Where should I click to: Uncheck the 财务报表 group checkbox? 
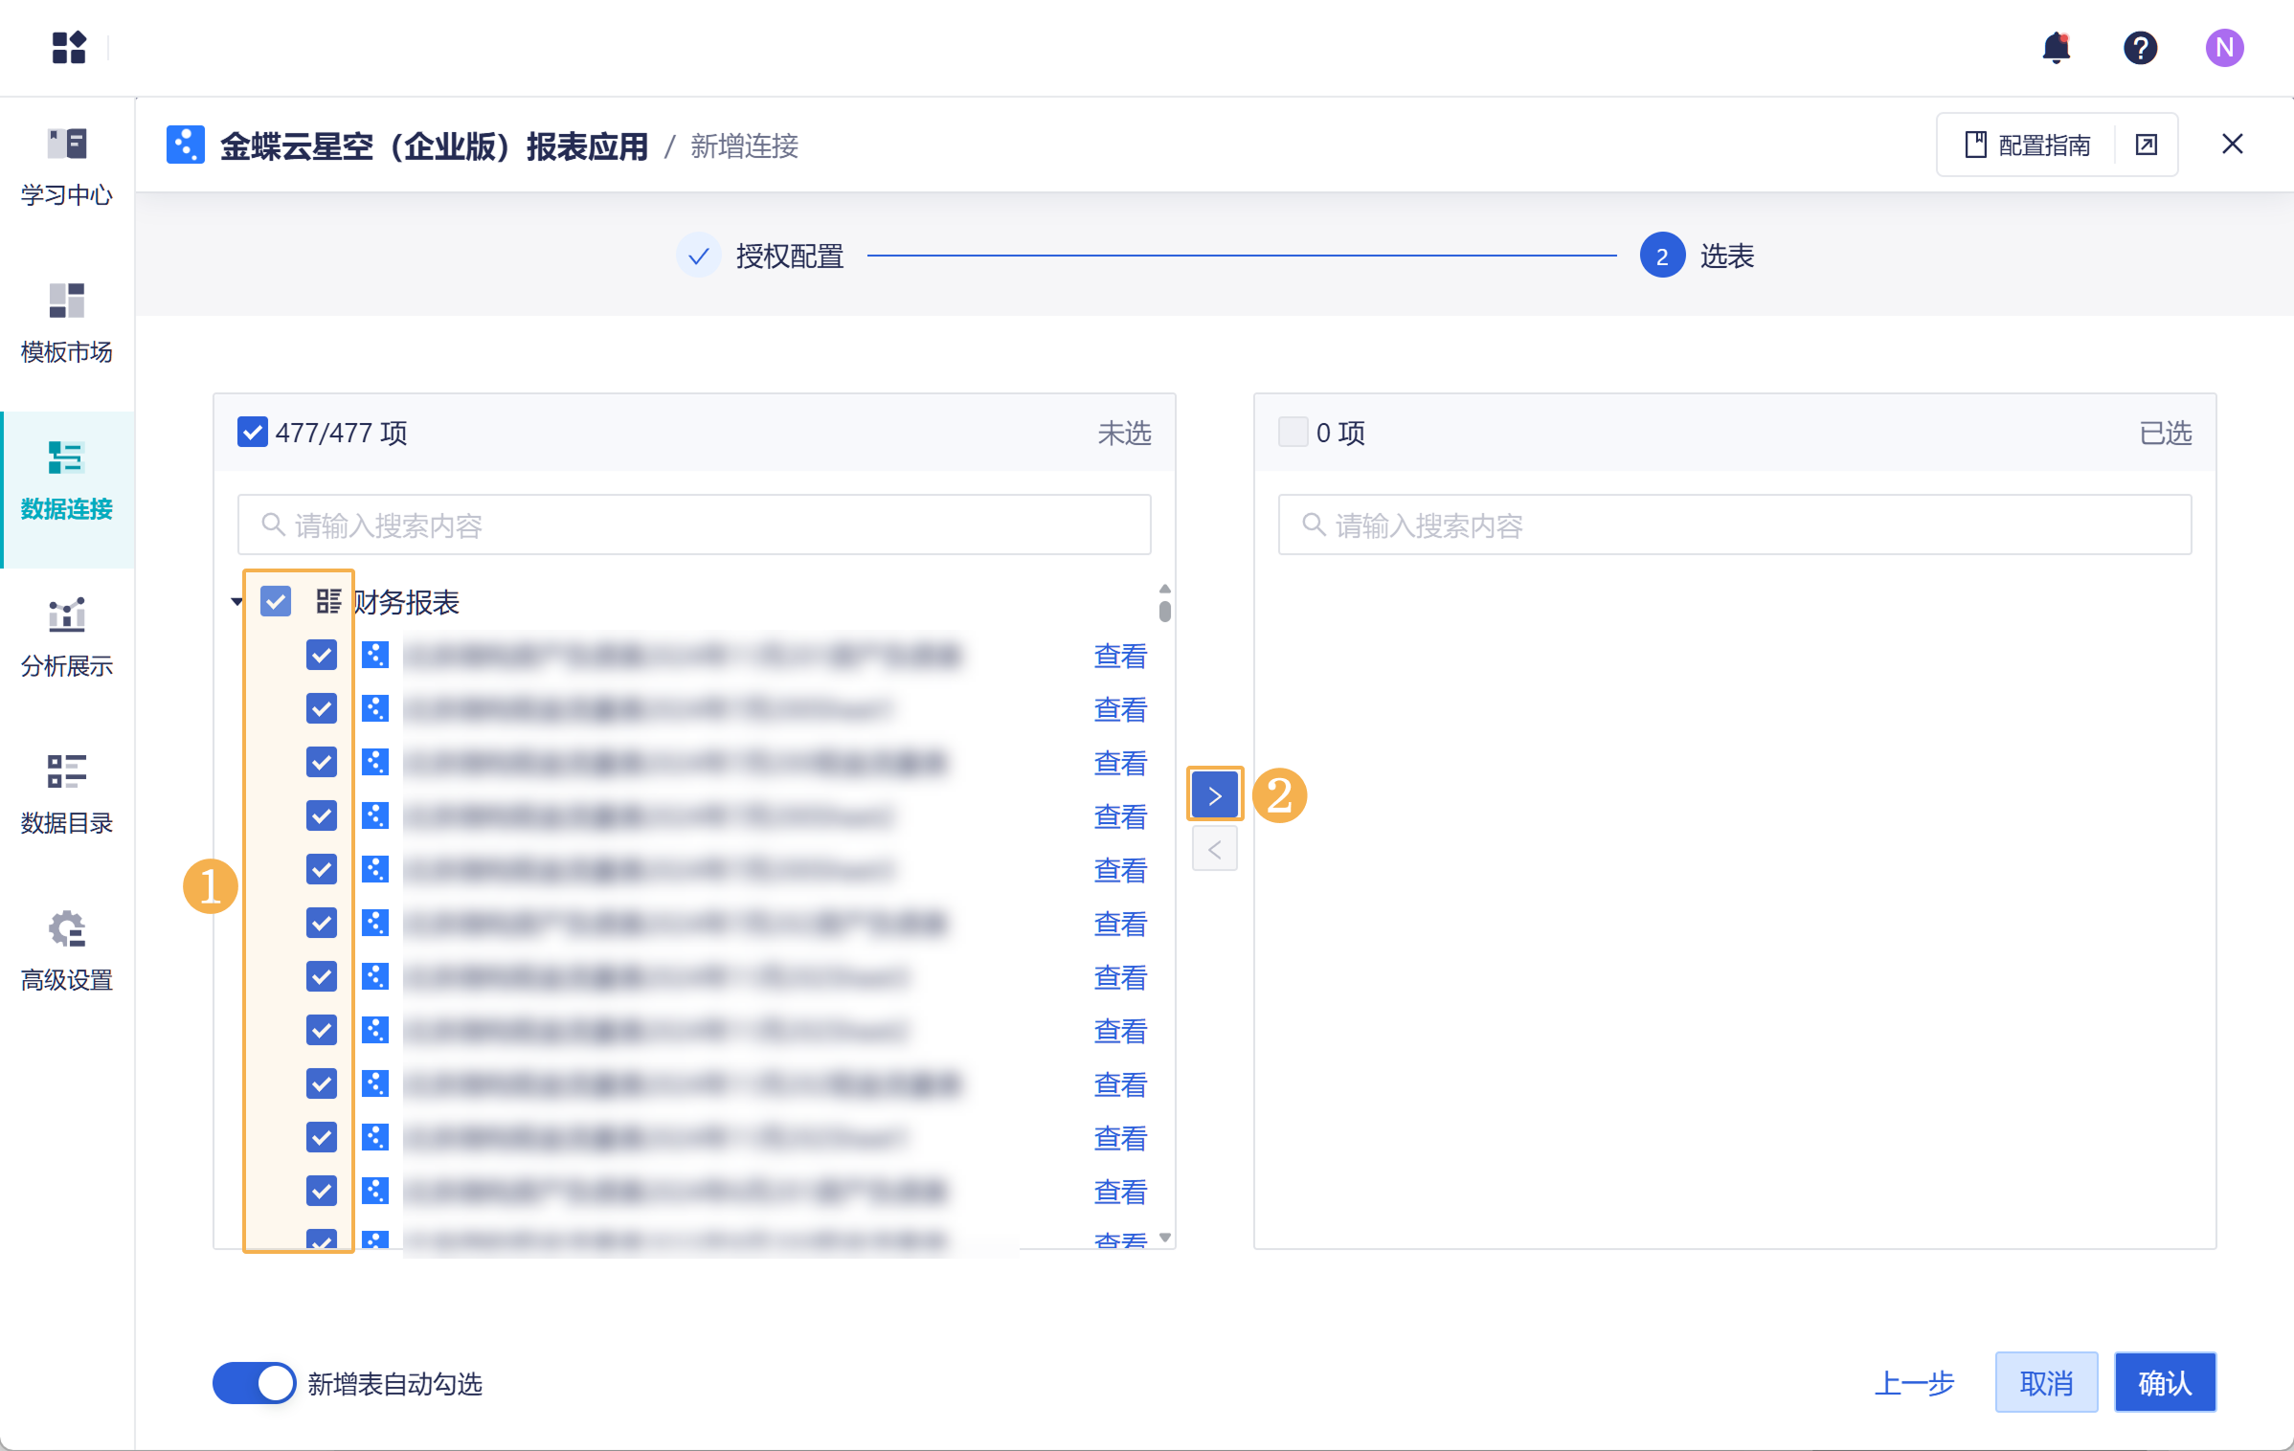[276, 601]
